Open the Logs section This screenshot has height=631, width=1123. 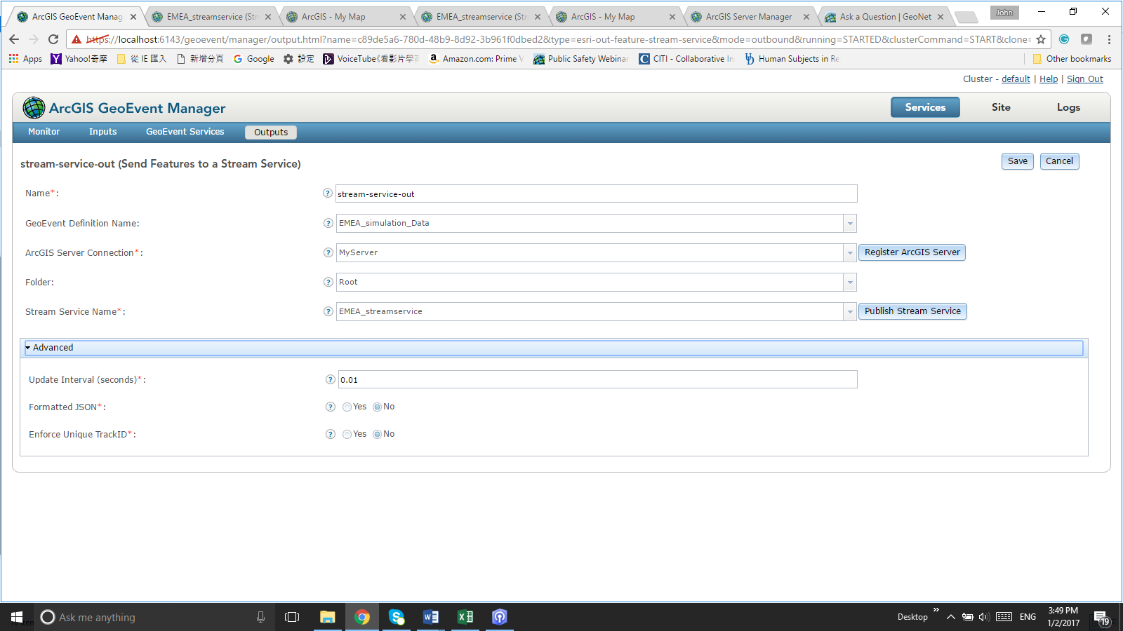tap(1068, 107)
